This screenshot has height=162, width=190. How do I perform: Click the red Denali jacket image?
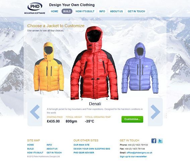(x=94, y=63)
